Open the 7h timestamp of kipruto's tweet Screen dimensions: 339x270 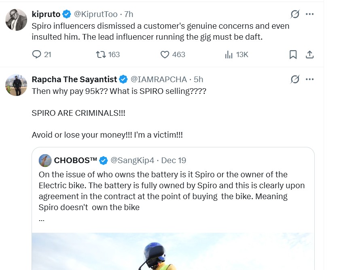tap(129, 14)
